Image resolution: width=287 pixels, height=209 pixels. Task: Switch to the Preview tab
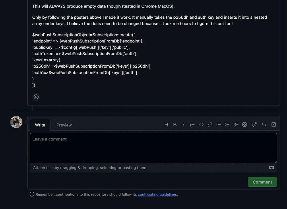pos(64,125)
